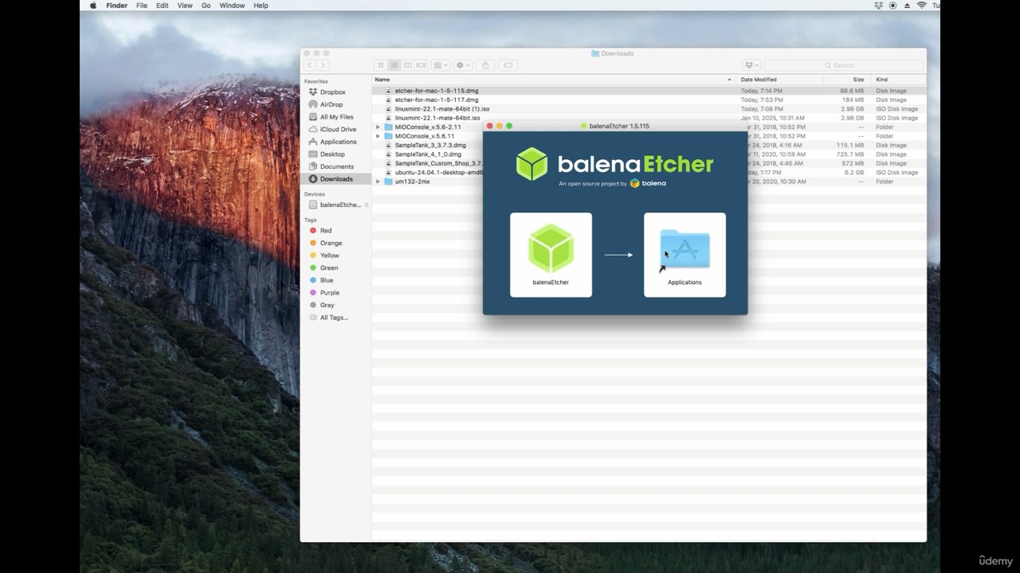Open the File menu
The width and height of the screenshot is (1020, 573).
click(x=142, y=6)
